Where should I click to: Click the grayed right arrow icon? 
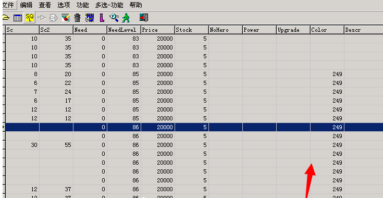42,18
